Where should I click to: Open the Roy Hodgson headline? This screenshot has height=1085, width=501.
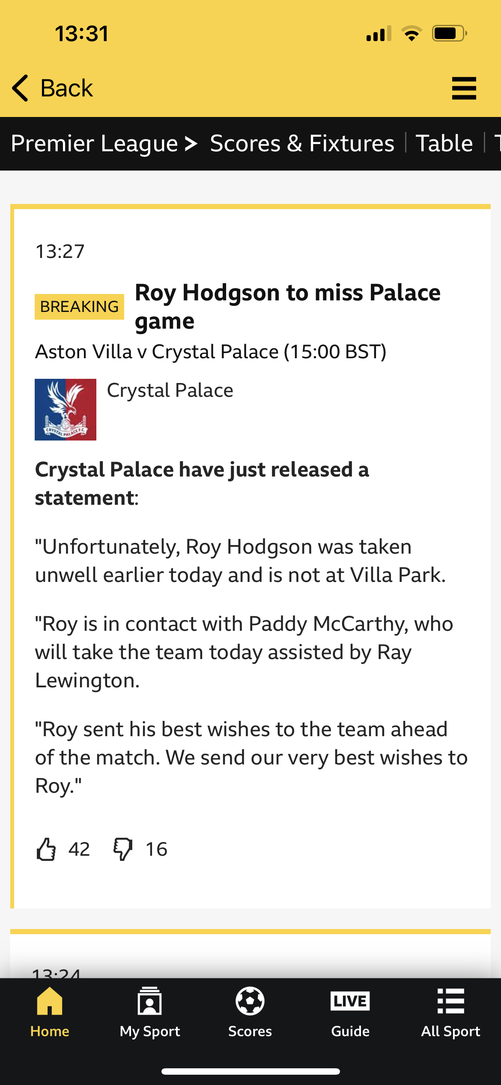(287, 306)
